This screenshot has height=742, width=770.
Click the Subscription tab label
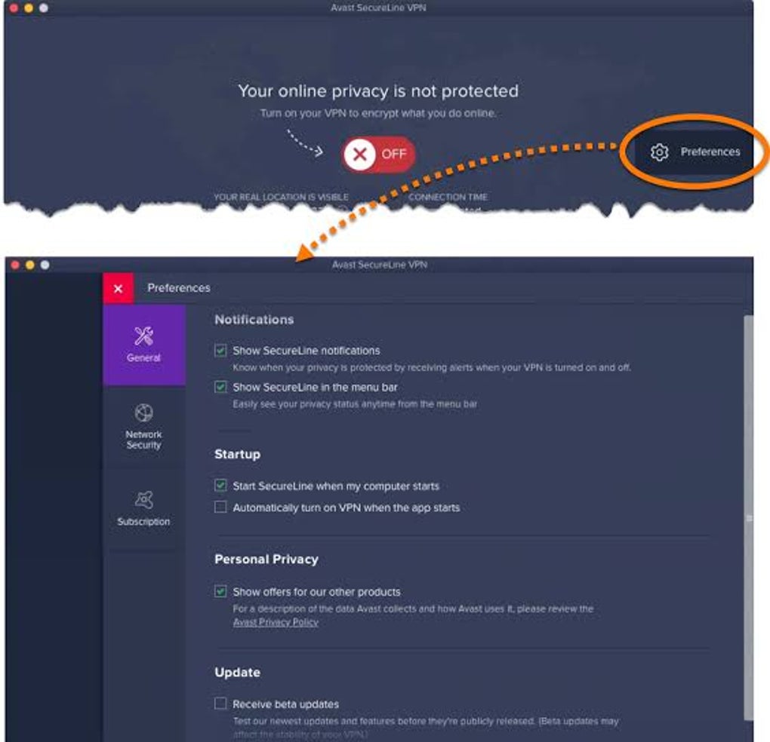[x=143, y=522]
